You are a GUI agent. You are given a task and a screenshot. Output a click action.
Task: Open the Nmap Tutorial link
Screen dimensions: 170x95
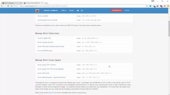pos(53,93)
